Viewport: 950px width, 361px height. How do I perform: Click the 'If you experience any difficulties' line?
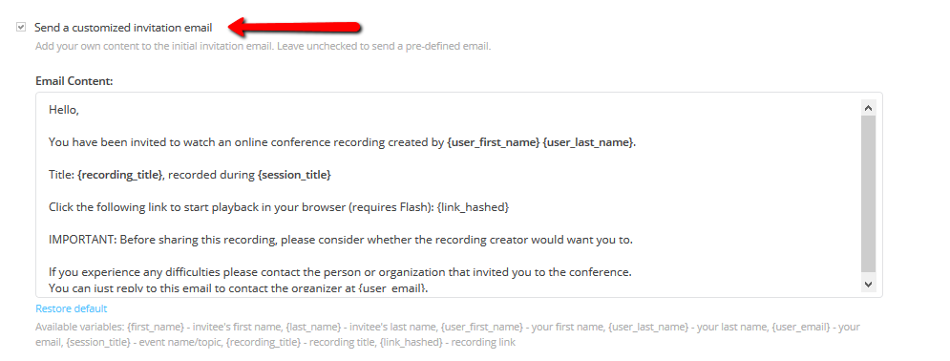click(341, 272)
